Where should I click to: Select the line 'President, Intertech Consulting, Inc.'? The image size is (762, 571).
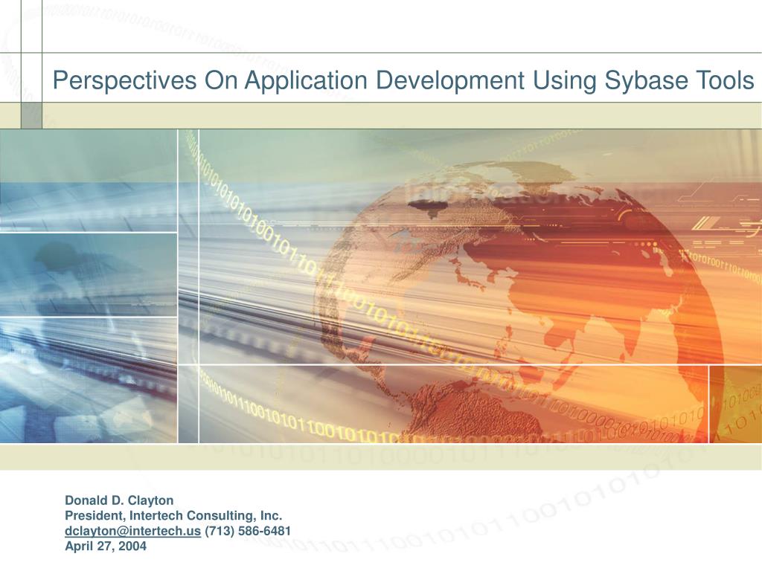pyautogui.click(x=173, y=516)
